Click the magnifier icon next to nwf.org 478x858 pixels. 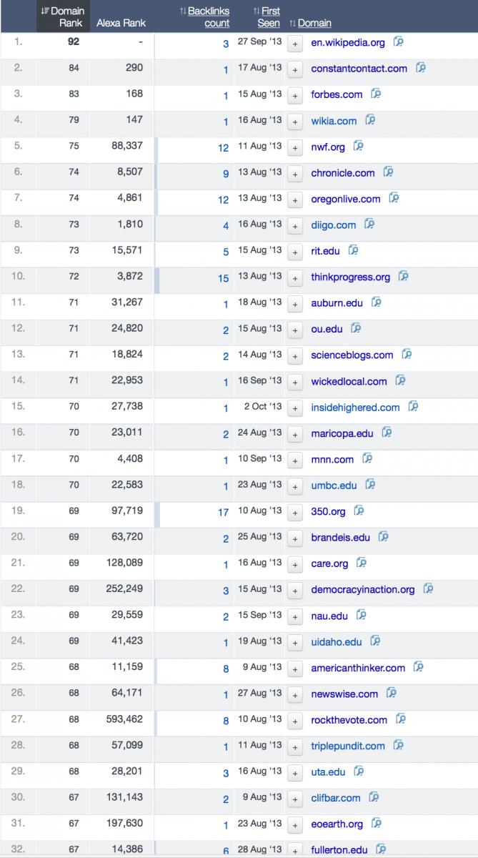(359, 146)
